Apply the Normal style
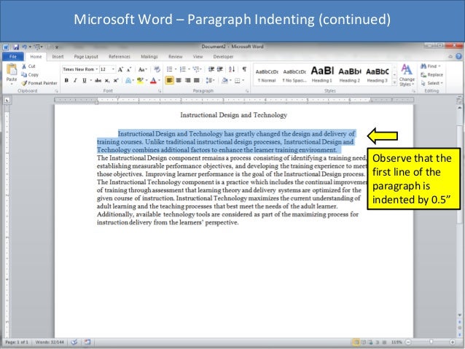 coord(267,75)
